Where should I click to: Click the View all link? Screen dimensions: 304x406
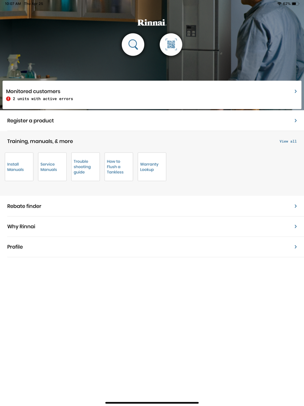288,141
